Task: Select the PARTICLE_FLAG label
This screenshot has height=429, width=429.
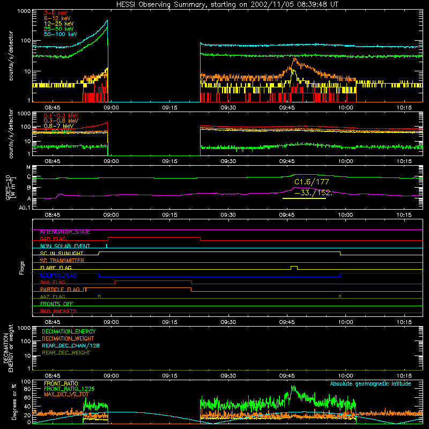Action: coord(60,290)
